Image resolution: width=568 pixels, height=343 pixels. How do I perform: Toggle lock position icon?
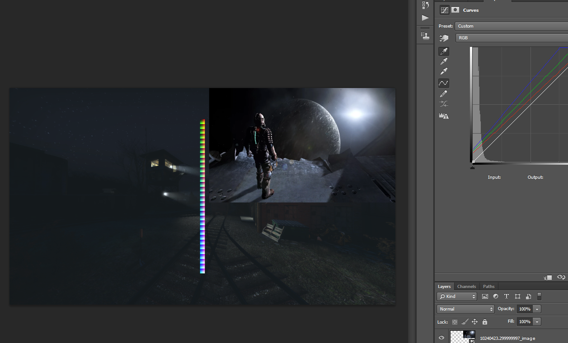(x=474, y=322)
